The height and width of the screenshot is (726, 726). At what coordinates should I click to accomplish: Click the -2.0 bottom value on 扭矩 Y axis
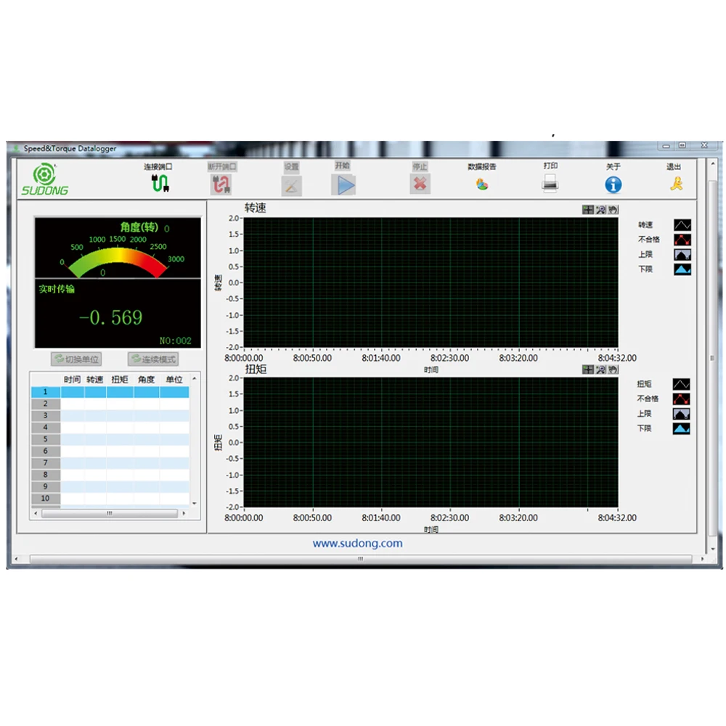coord(232,507)
